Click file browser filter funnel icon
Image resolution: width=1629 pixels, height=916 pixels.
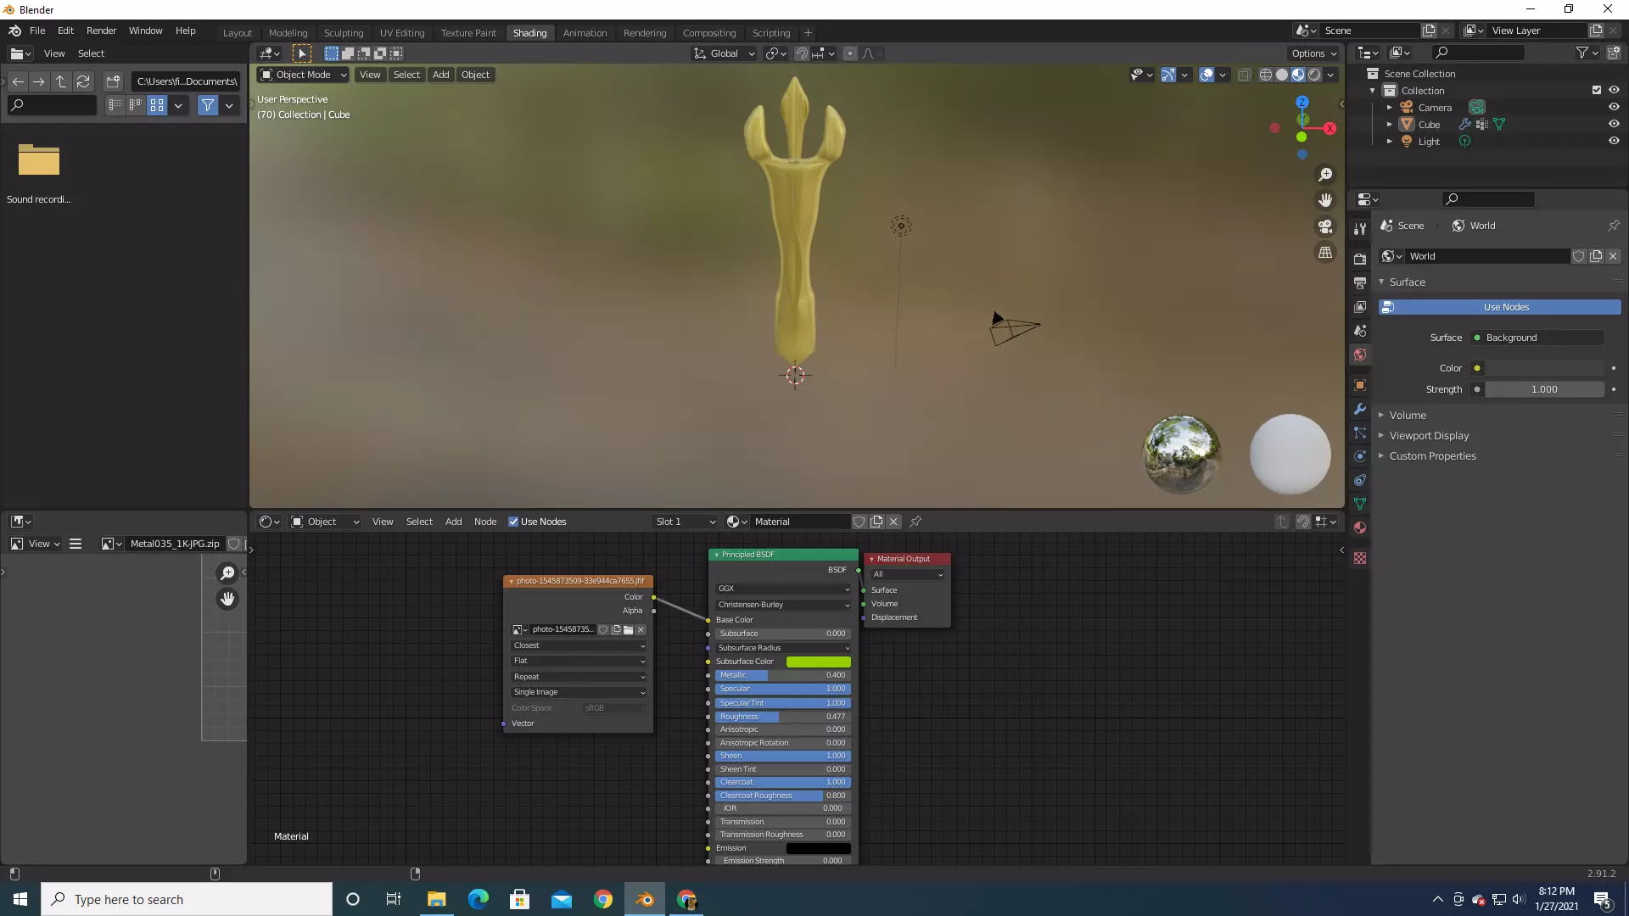[x=208, y=105]
